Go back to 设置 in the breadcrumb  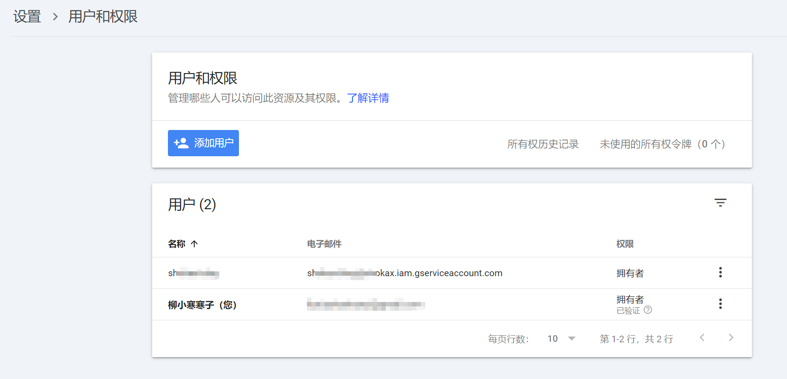[x=27, y=17]
